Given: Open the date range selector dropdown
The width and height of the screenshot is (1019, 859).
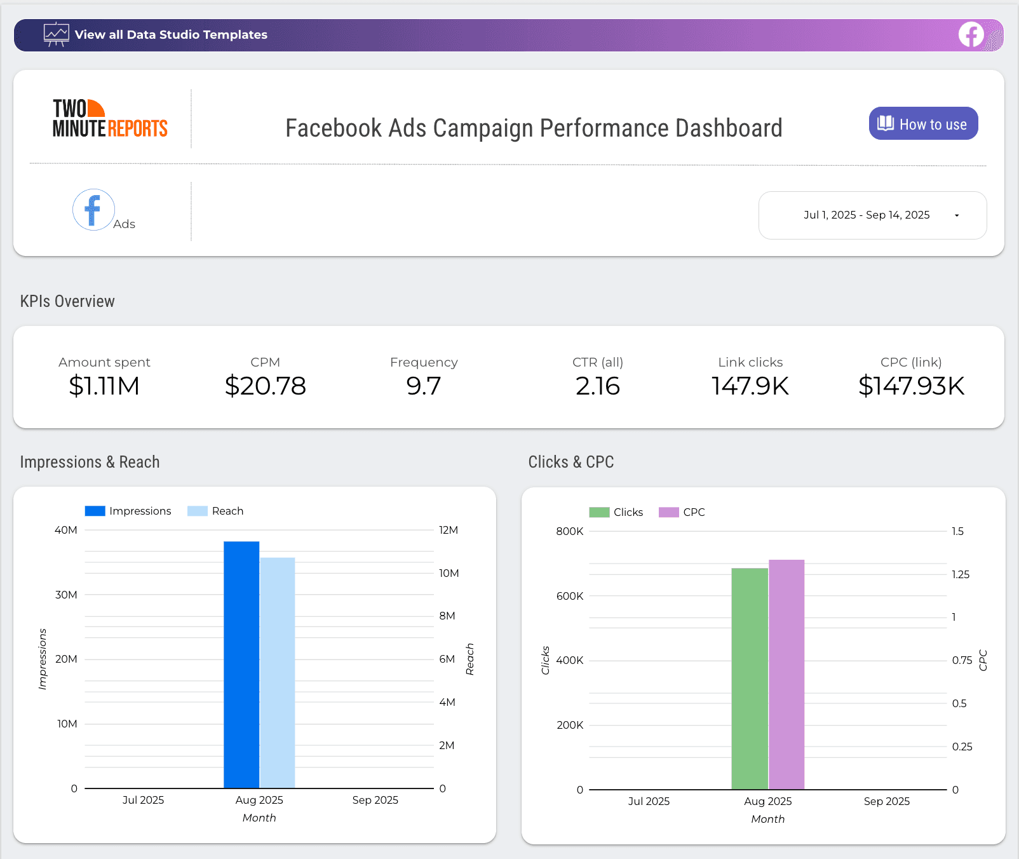Looking at the screenshot, I should (x=872, y=215).
